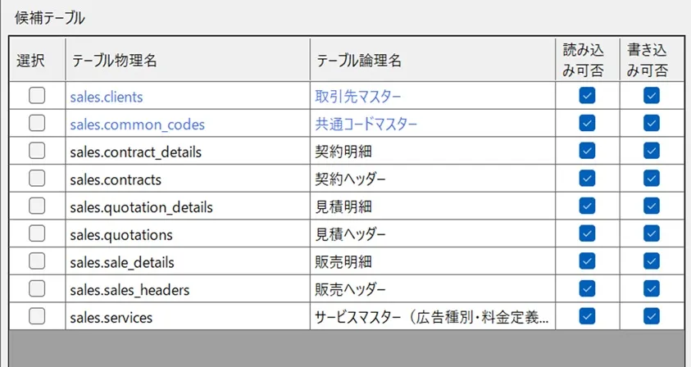Uncheck 読み込み可否 for sales.sale_details
Screen dimensions: 691x367
(x=587, y=261)
